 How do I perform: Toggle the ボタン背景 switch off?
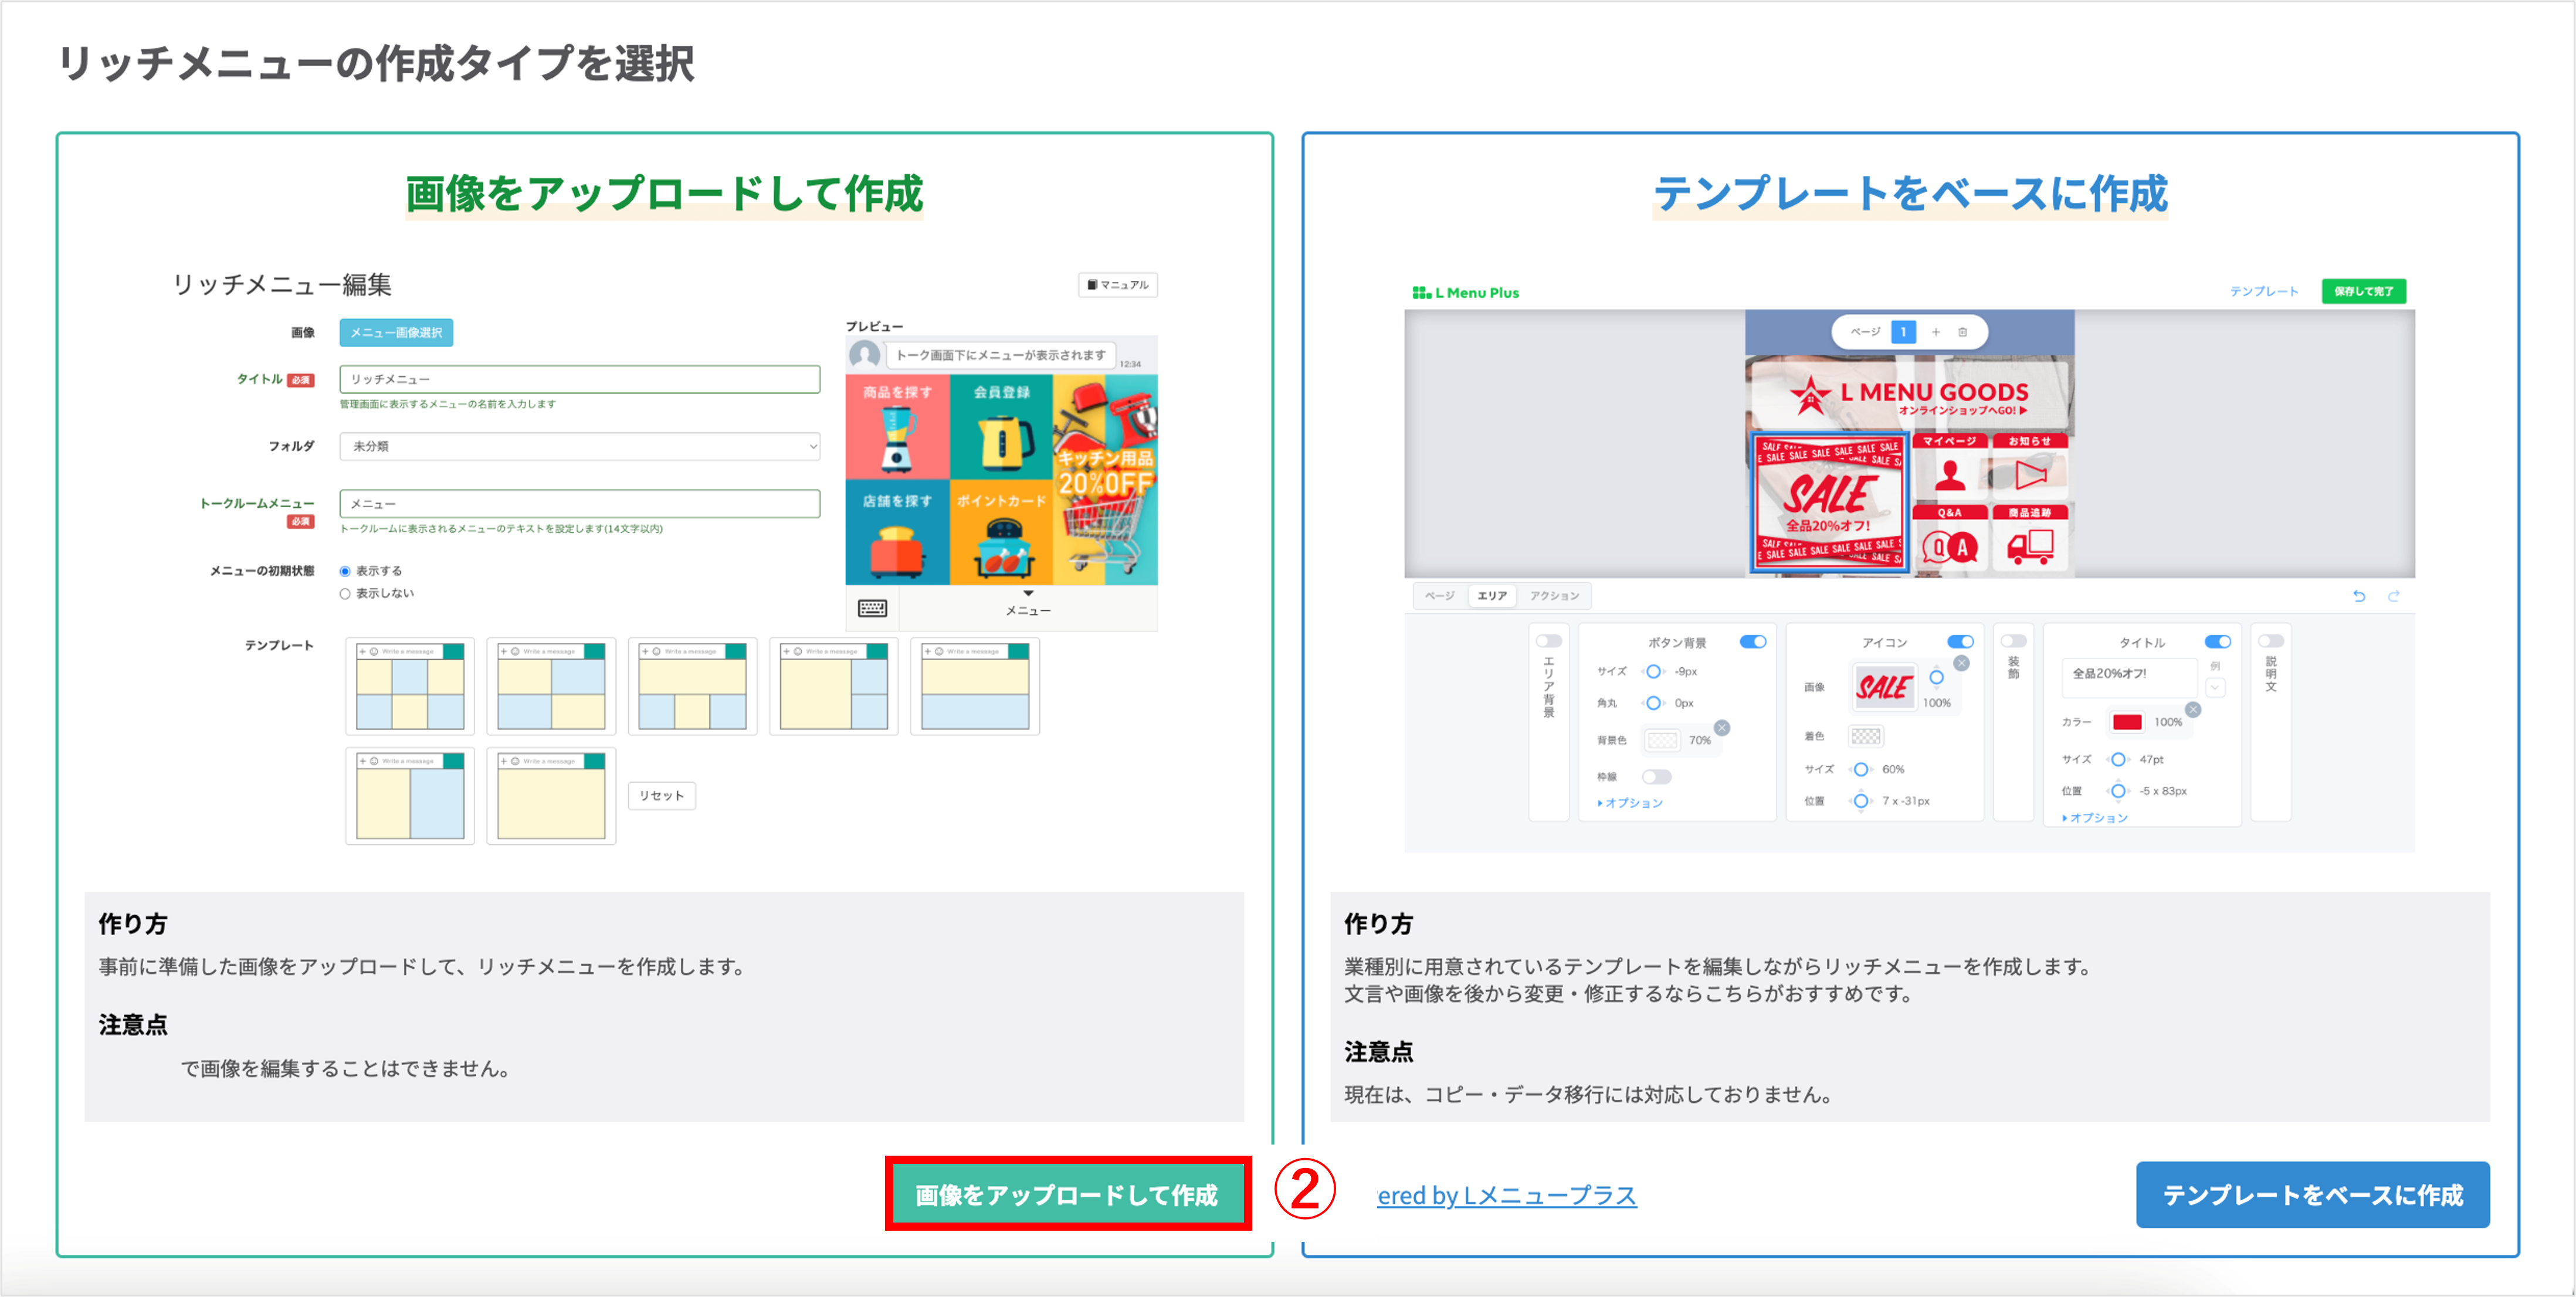click(x=1753, y=642)
